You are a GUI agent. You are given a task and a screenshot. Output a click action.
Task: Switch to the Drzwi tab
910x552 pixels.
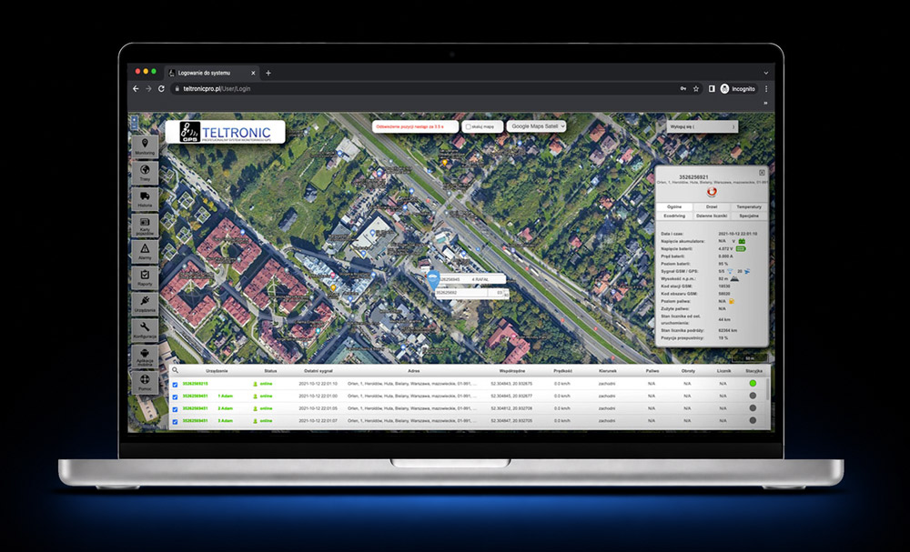713,207
